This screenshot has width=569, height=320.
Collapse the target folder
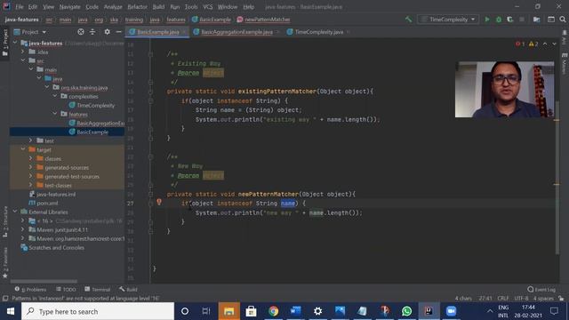click(x=23, y=149)
